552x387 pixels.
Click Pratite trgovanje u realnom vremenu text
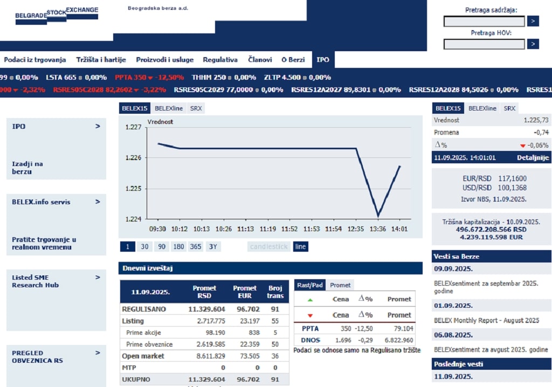click(x=44, y=243)
